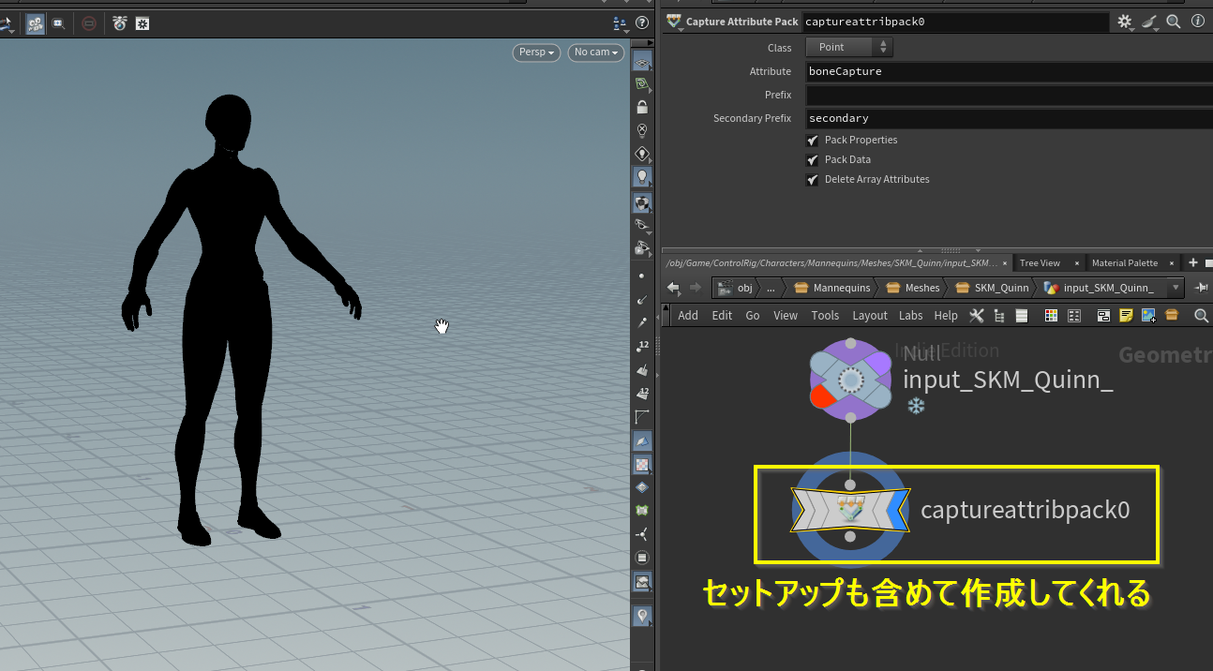Viewport: 1213px width, 671px height.
Task: Click the wrench tools icon in network menu
Action: tap(976, 316)
